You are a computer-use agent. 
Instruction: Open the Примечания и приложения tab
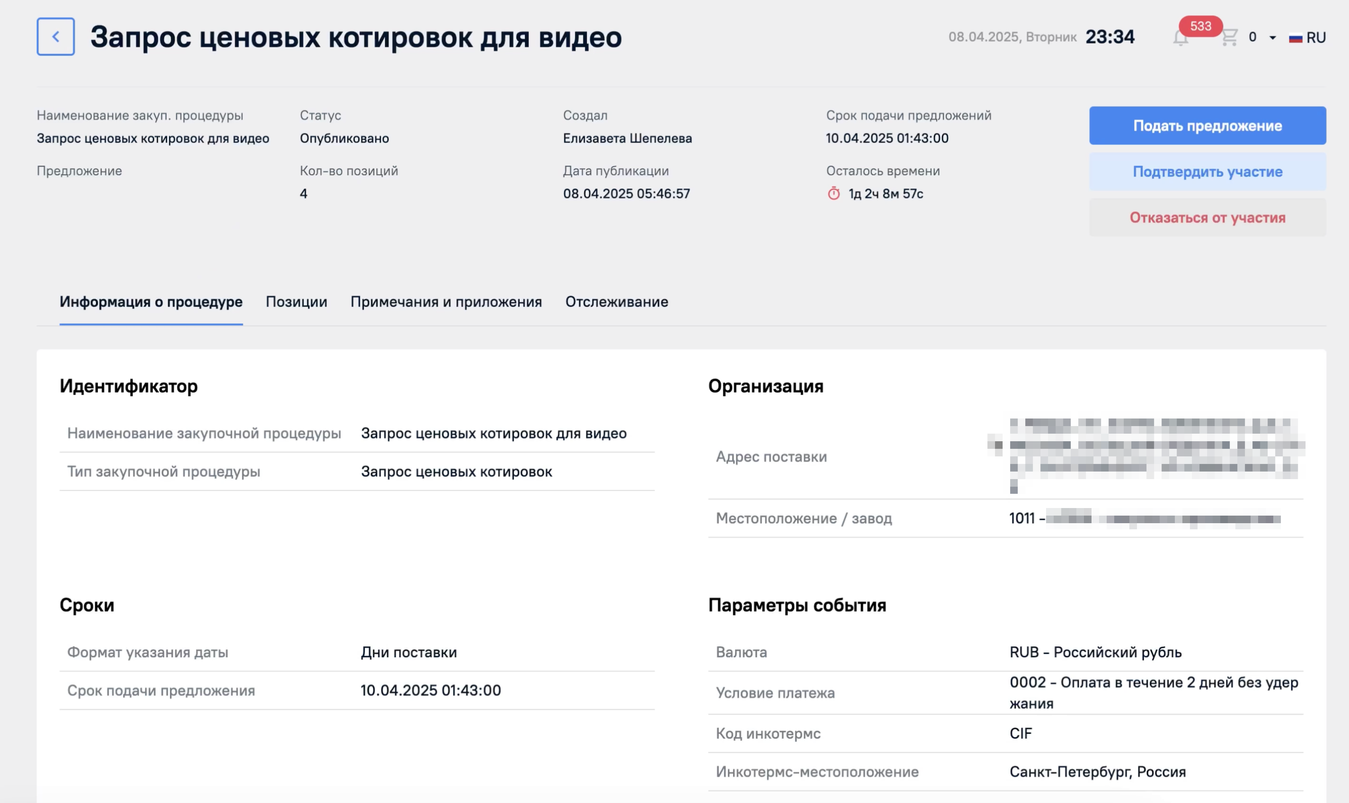tap(446, 302)
